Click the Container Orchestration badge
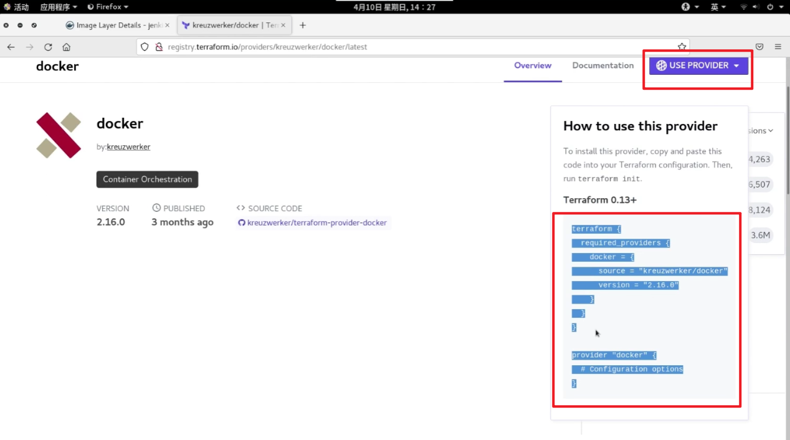 147,179
